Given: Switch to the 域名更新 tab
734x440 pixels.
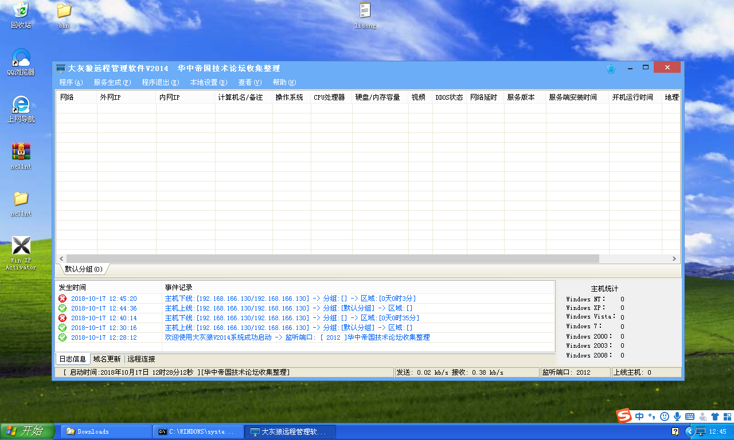Looking at the screenshot, I should [107, 359].
